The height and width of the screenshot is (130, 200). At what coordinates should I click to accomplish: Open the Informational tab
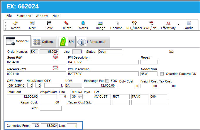(x=93, y=42)
